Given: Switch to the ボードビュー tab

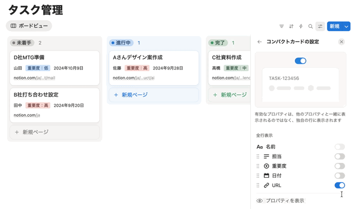Looking at the screenshot, I should pyautogui.click(x=29, y=26).
